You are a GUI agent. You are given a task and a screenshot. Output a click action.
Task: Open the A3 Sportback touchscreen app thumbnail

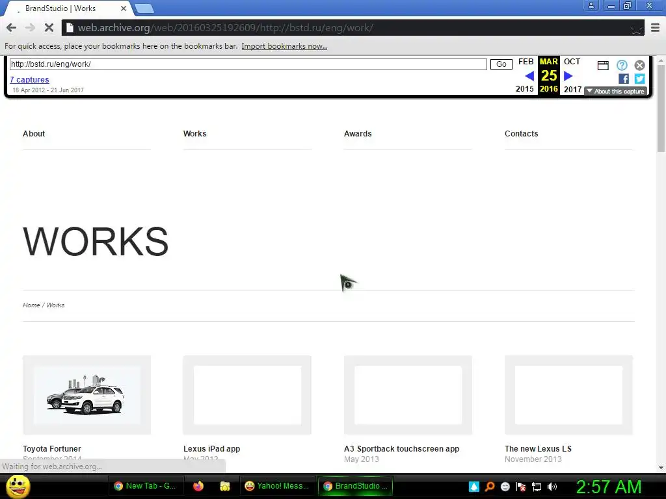(x=408, y=395)
